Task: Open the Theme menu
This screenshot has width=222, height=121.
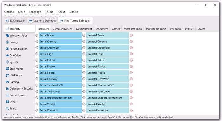Action: point(49,12)
